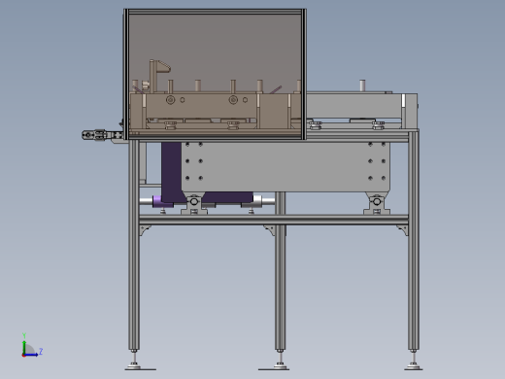Select the rightmost leveling foot pad
505x379 pixels.
click(413, 367)
